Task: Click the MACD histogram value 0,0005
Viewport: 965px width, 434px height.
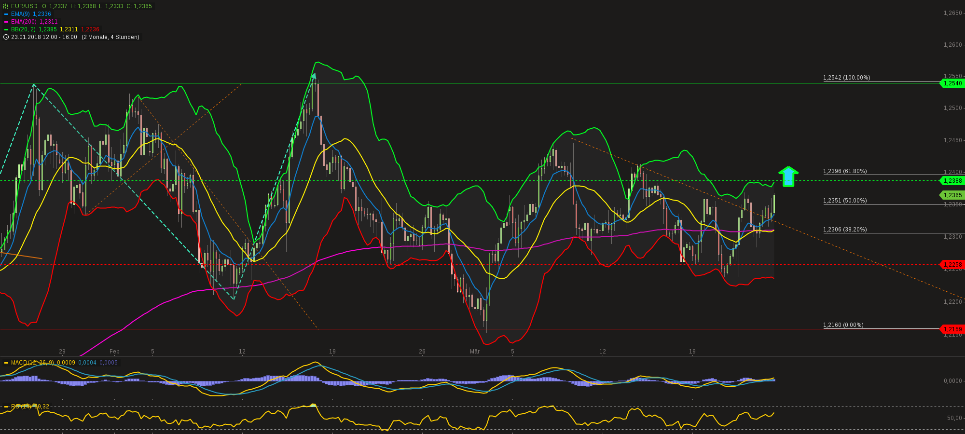Action: pos(109,363)
